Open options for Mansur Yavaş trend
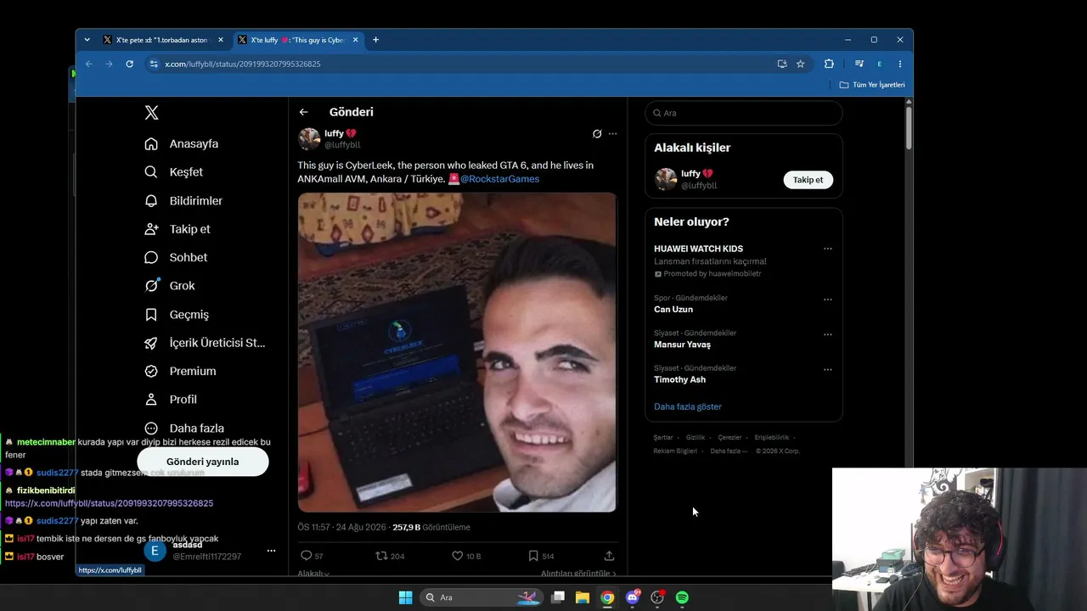 828,334
